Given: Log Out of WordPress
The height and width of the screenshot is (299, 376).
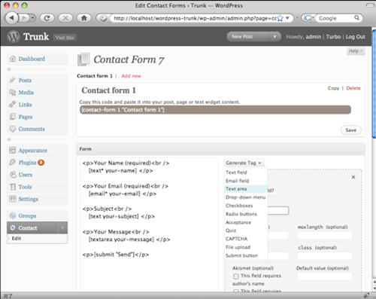Looking at the screenshot, I should coord(356,37).
